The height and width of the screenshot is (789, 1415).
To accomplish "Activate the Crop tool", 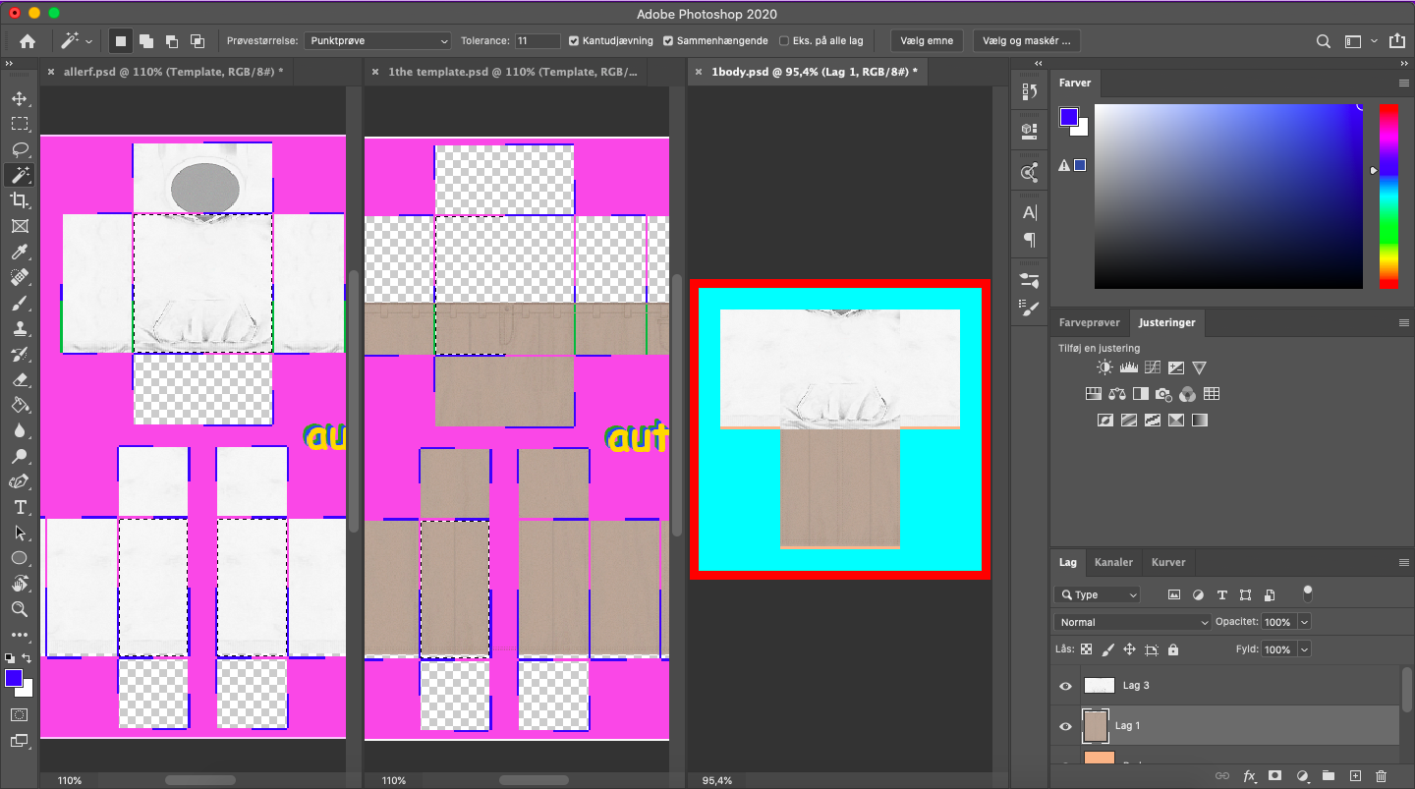I will tap(19, 199).
